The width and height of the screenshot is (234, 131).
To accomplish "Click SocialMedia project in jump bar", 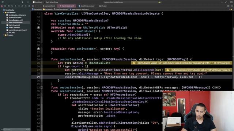I will (x=37, y=9).
